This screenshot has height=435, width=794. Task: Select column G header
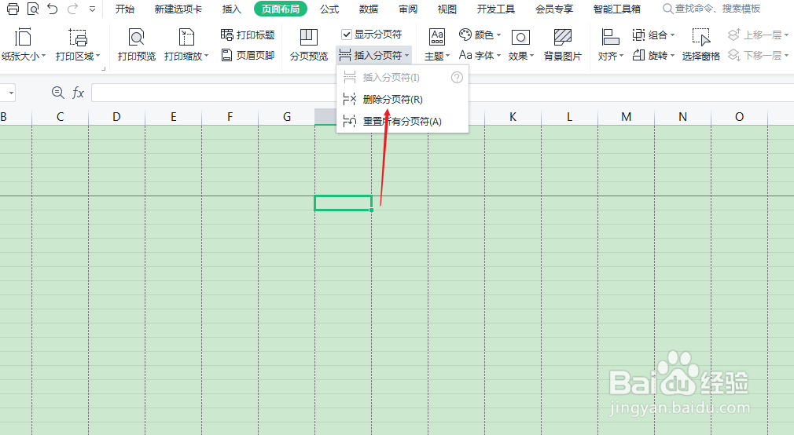[x=287, y=117]
